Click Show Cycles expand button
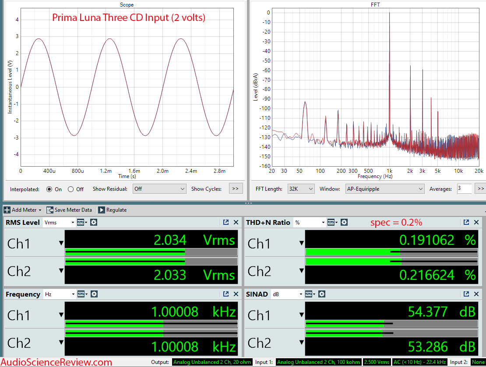This screenshot has width=486, height=367. pyautogui.click(x=236, y=189)
